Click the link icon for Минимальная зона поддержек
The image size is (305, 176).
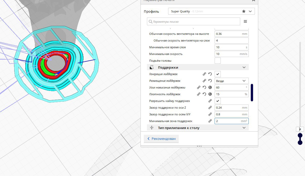pos(210,121)
